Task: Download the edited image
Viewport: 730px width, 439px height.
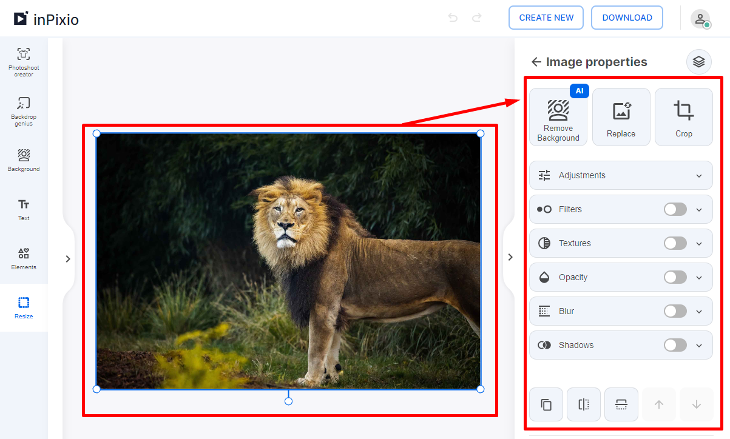Action: point(627,18)
